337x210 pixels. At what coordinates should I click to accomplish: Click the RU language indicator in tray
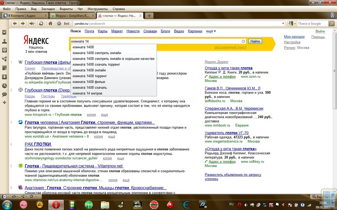(x=231, y=204)
